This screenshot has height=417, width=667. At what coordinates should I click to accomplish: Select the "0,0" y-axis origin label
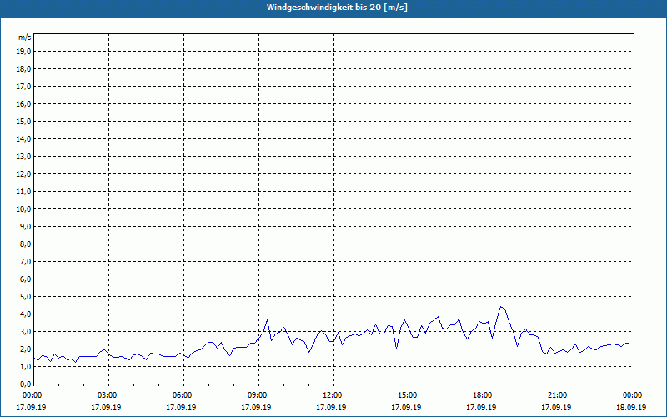(26, 384)
